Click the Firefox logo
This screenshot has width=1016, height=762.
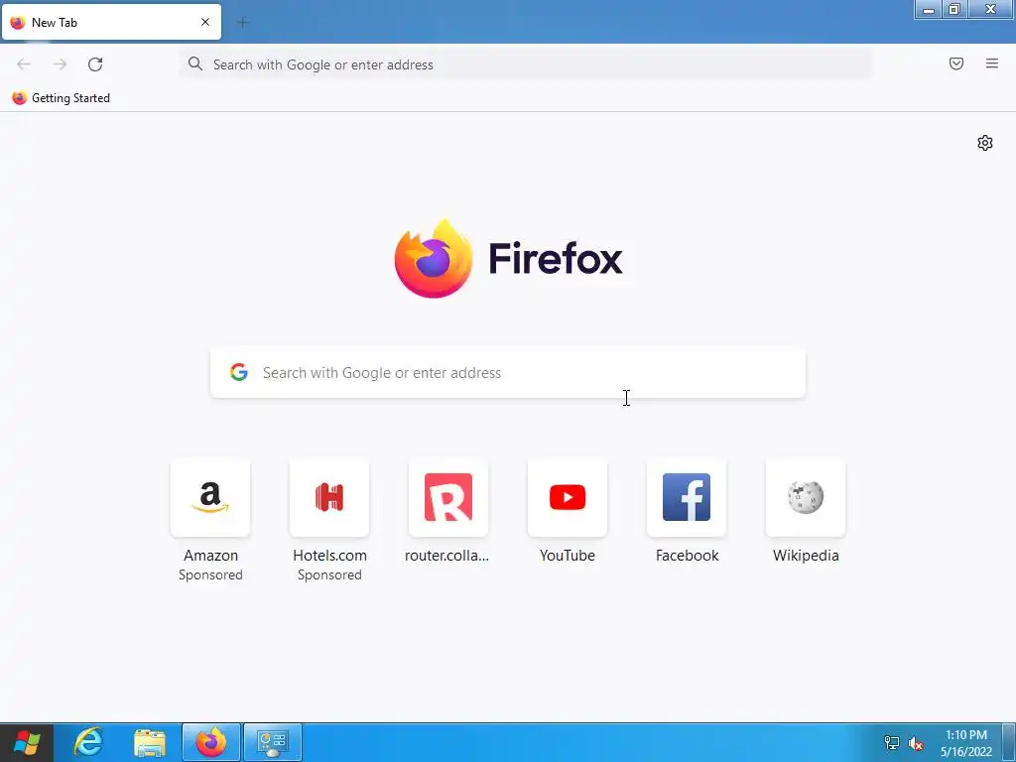pyautogui.click(x=434, y=259)
